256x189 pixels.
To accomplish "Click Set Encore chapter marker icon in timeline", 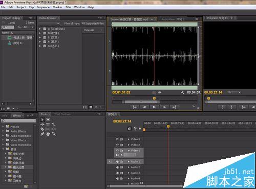I will 135,129.
